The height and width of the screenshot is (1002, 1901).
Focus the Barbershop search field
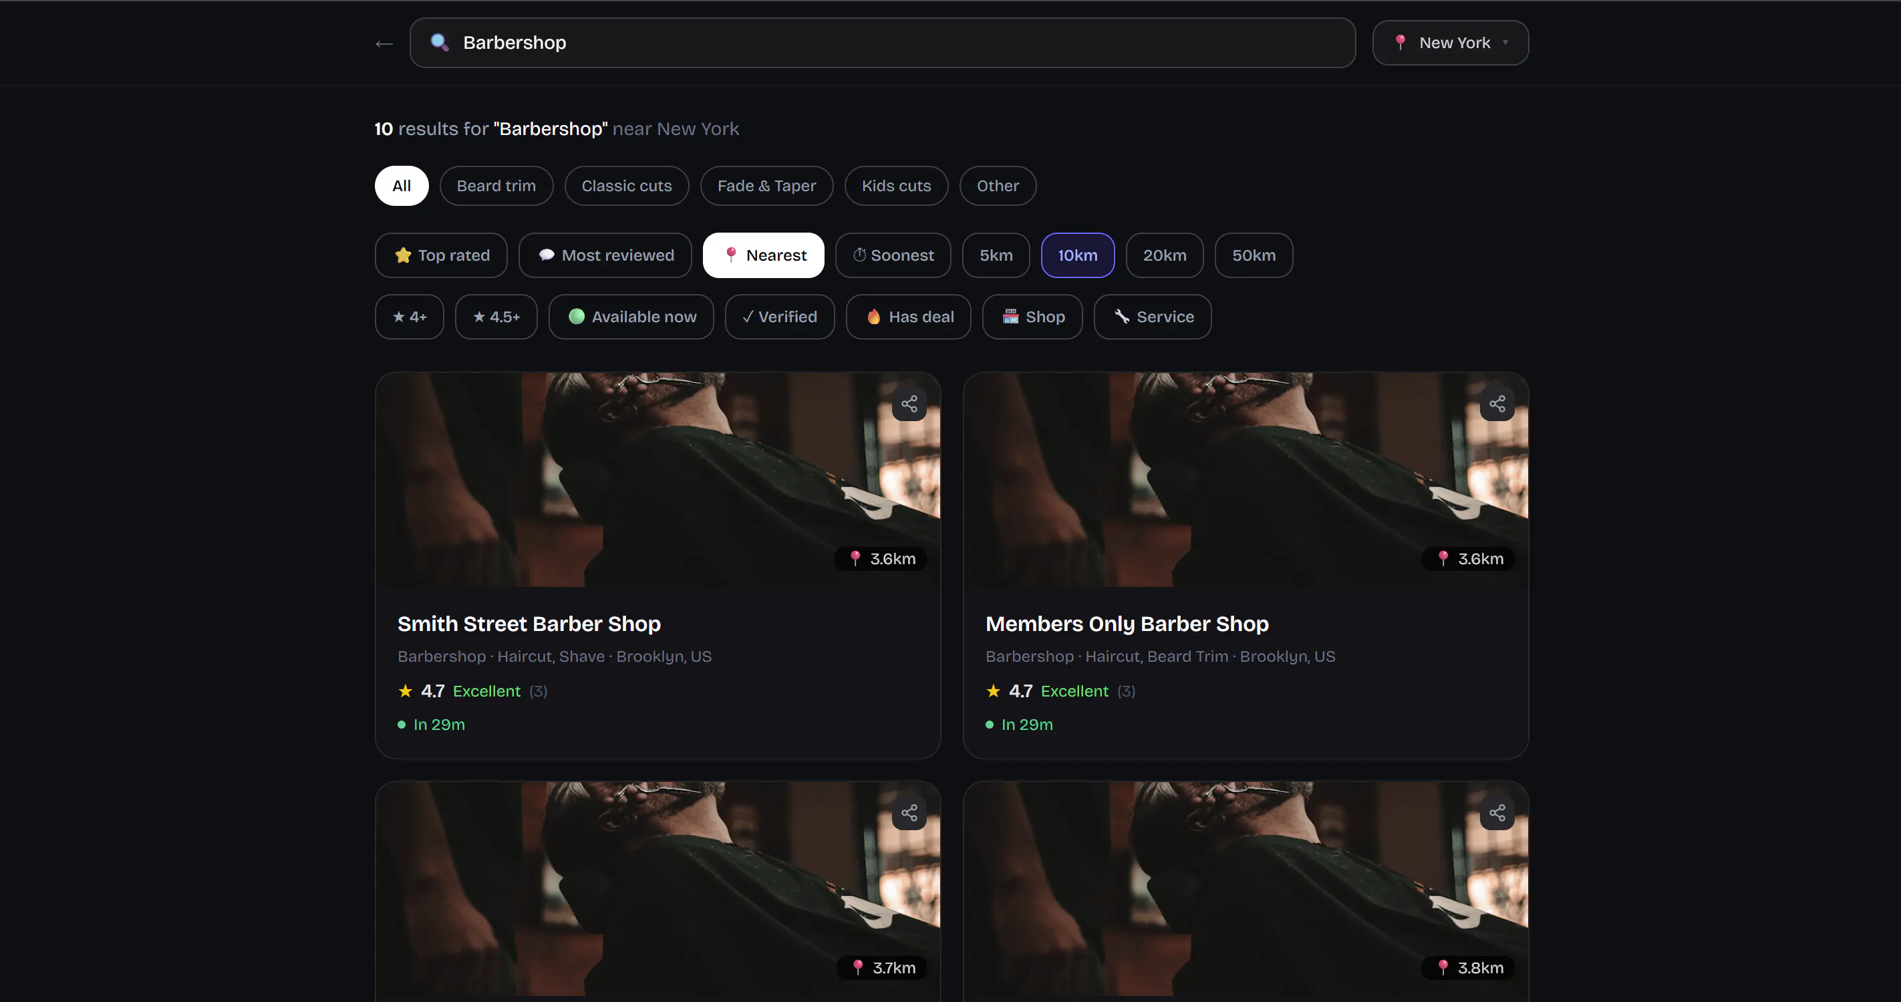point(883,43)
